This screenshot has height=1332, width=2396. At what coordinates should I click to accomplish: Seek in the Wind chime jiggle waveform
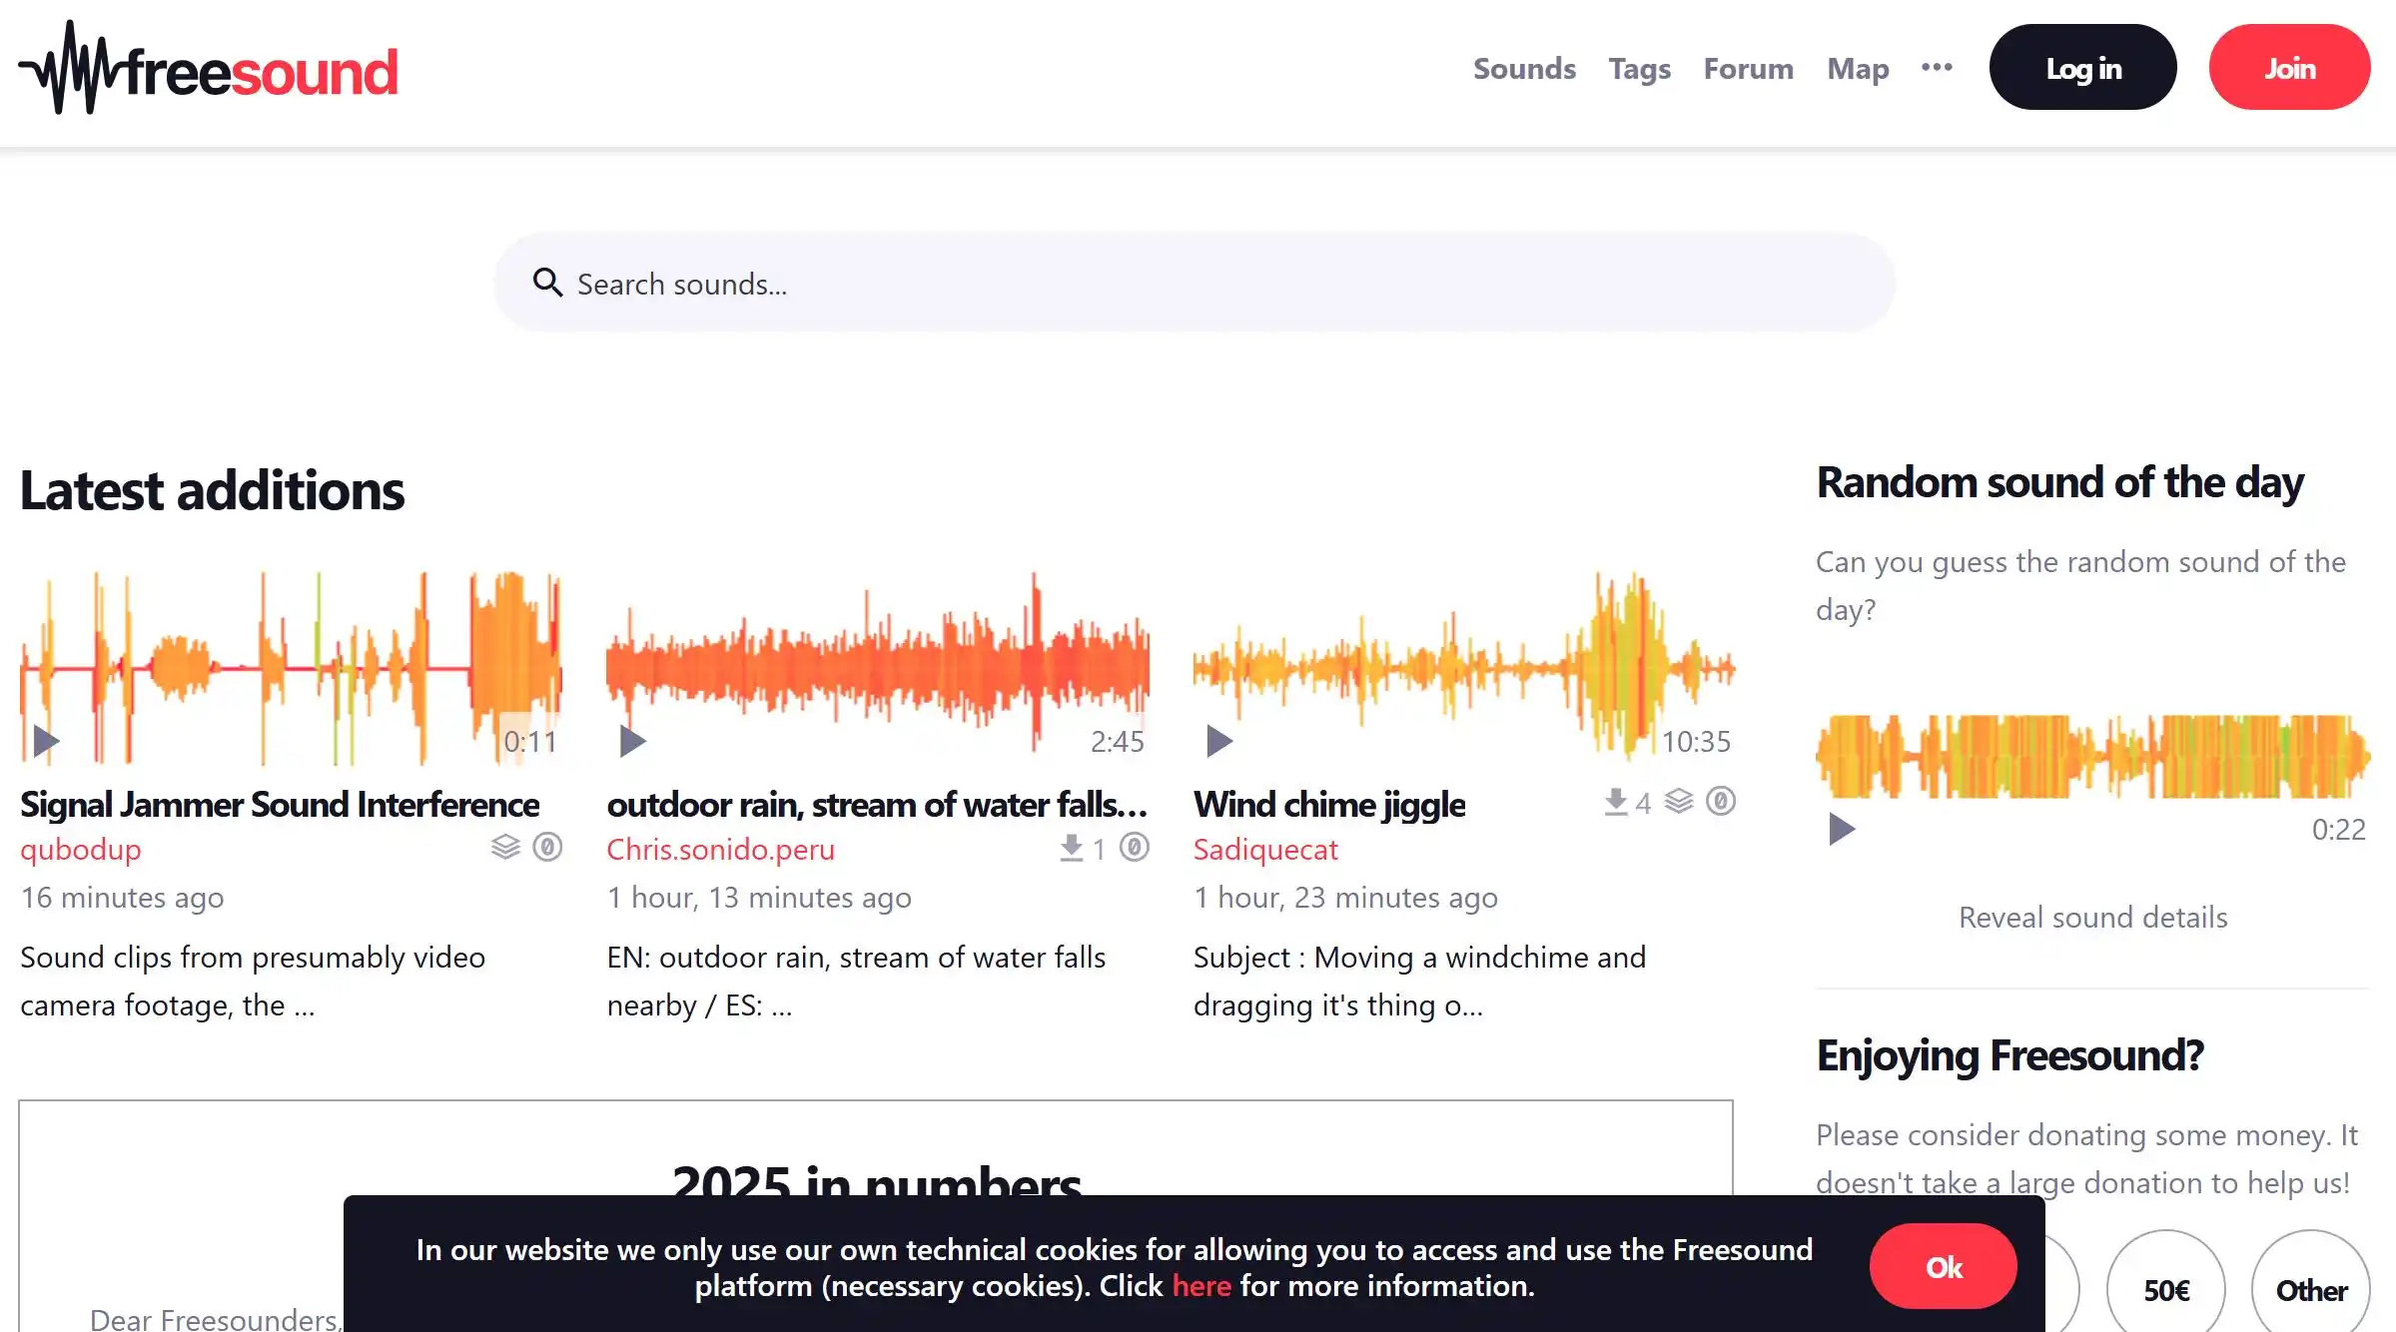coord(1464,667)
